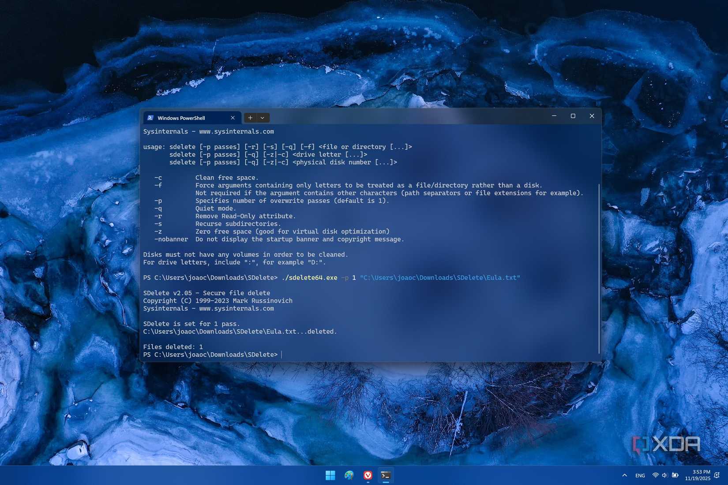Expand the new tab profile dropdown chevron
The height and width of the screenshot is (485, 728).
(263, 118)
